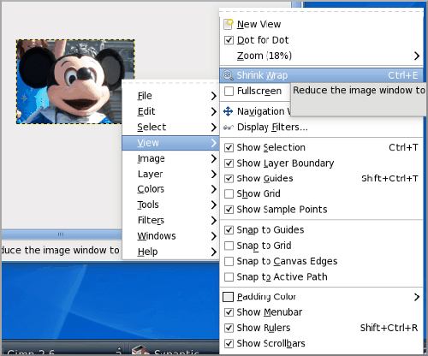This screenshot has width=428, height=356.
Task: Expand the Padding Color submenu arrow
Action: tap(417, 297)
